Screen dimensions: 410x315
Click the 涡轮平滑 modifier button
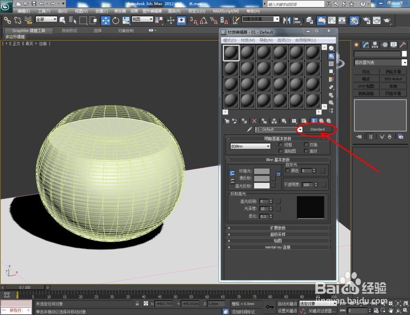tap(393, 72)
